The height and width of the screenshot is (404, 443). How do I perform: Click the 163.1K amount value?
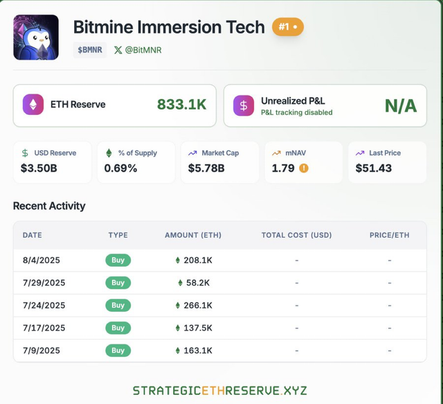[198, 351]
